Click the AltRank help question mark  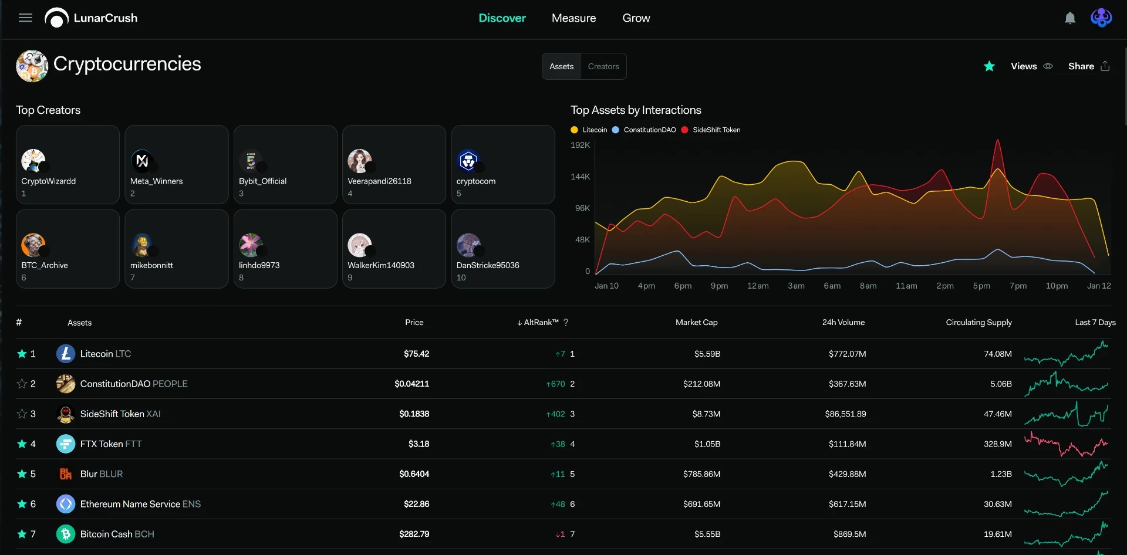coord(566,323)
